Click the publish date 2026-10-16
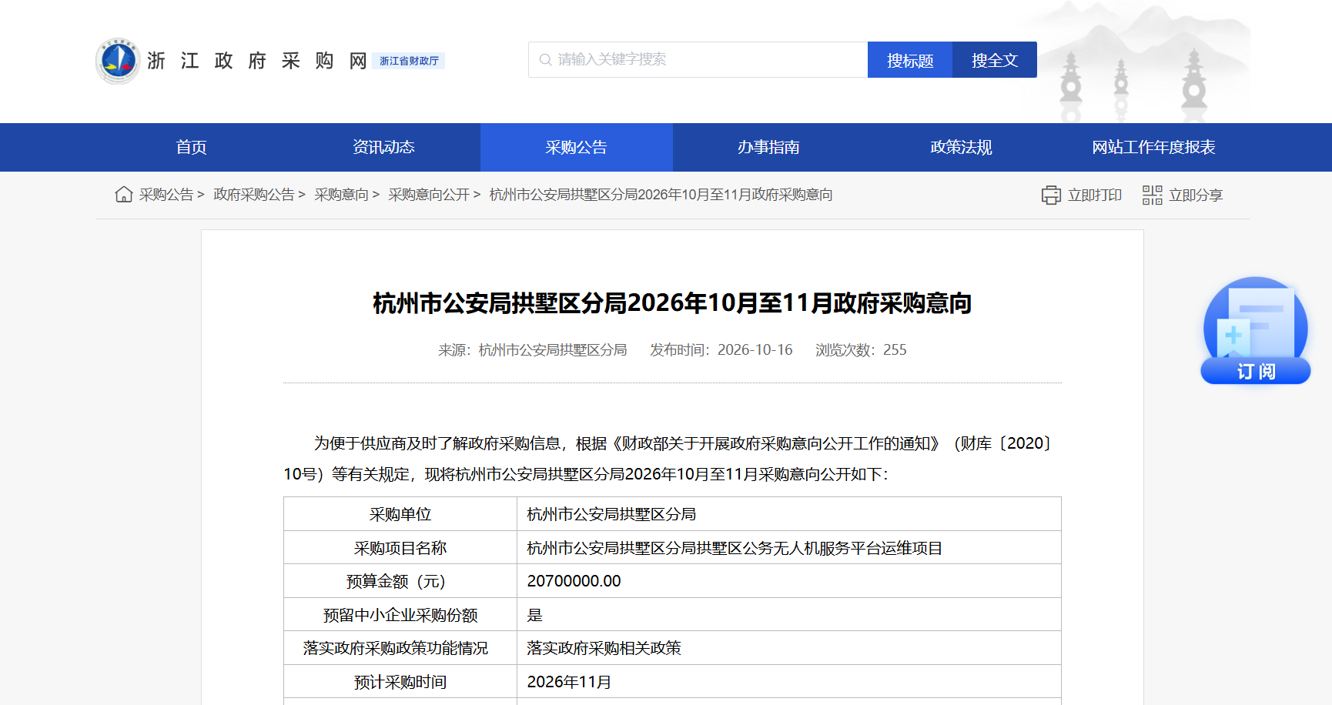1332x705 pixels. click(755, 350)
